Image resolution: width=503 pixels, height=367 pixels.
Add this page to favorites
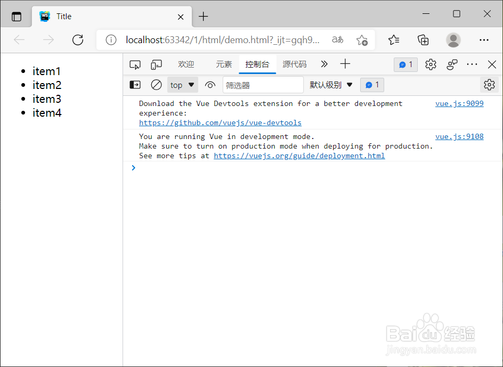[362, 40]
